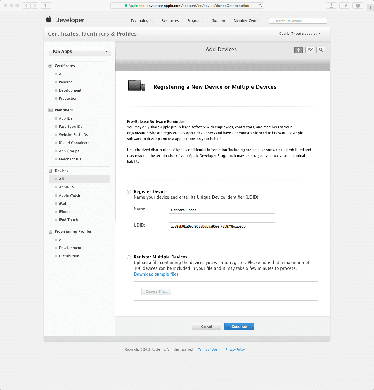Show all tabs in Safari

[x=345, y=6]
